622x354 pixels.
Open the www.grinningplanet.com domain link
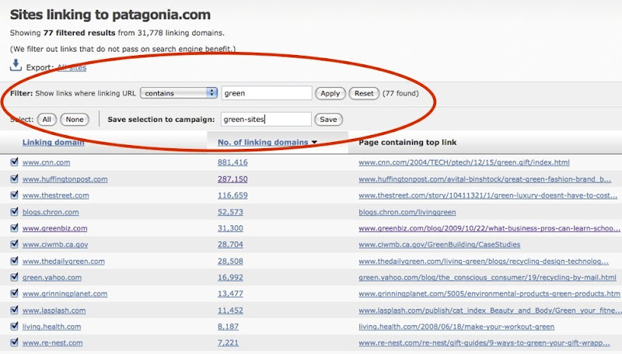(x=65, y=293)
